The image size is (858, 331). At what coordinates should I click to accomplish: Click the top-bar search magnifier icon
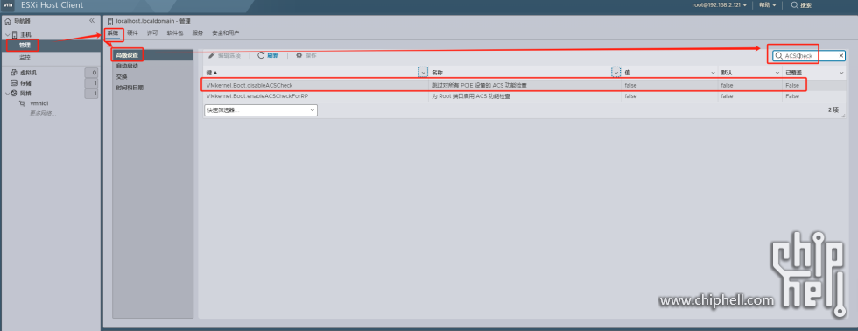[x=795, y=5]
